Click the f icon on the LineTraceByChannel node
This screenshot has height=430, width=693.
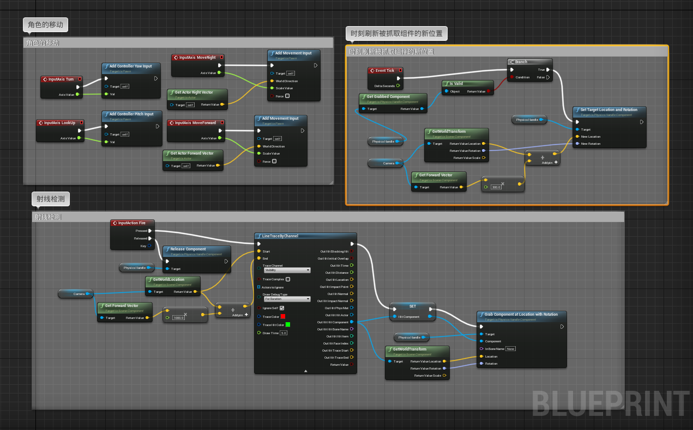[259, 236]
